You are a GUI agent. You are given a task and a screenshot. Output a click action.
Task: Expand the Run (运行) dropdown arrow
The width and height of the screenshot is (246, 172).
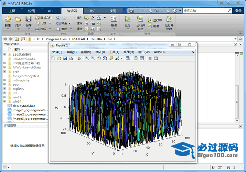(128, 29)
